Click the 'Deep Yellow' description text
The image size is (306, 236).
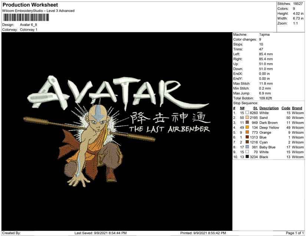[x=269, y=127]
